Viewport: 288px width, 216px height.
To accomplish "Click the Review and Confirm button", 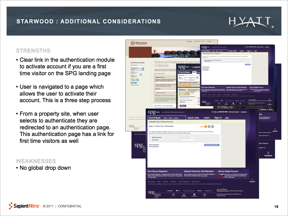I will (x=212, y=145).
